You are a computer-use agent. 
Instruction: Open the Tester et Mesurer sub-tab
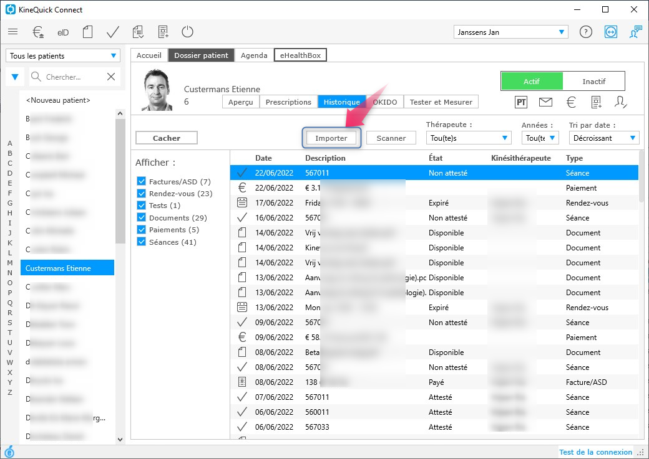tap(441, 102)
